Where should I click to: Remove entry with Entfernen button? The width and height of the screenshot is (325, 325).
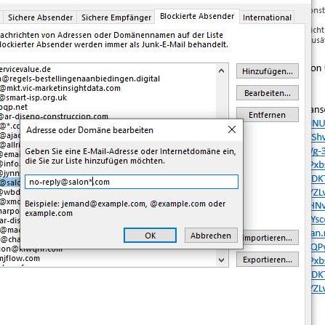pyautogui.click(x=268, y=115)
